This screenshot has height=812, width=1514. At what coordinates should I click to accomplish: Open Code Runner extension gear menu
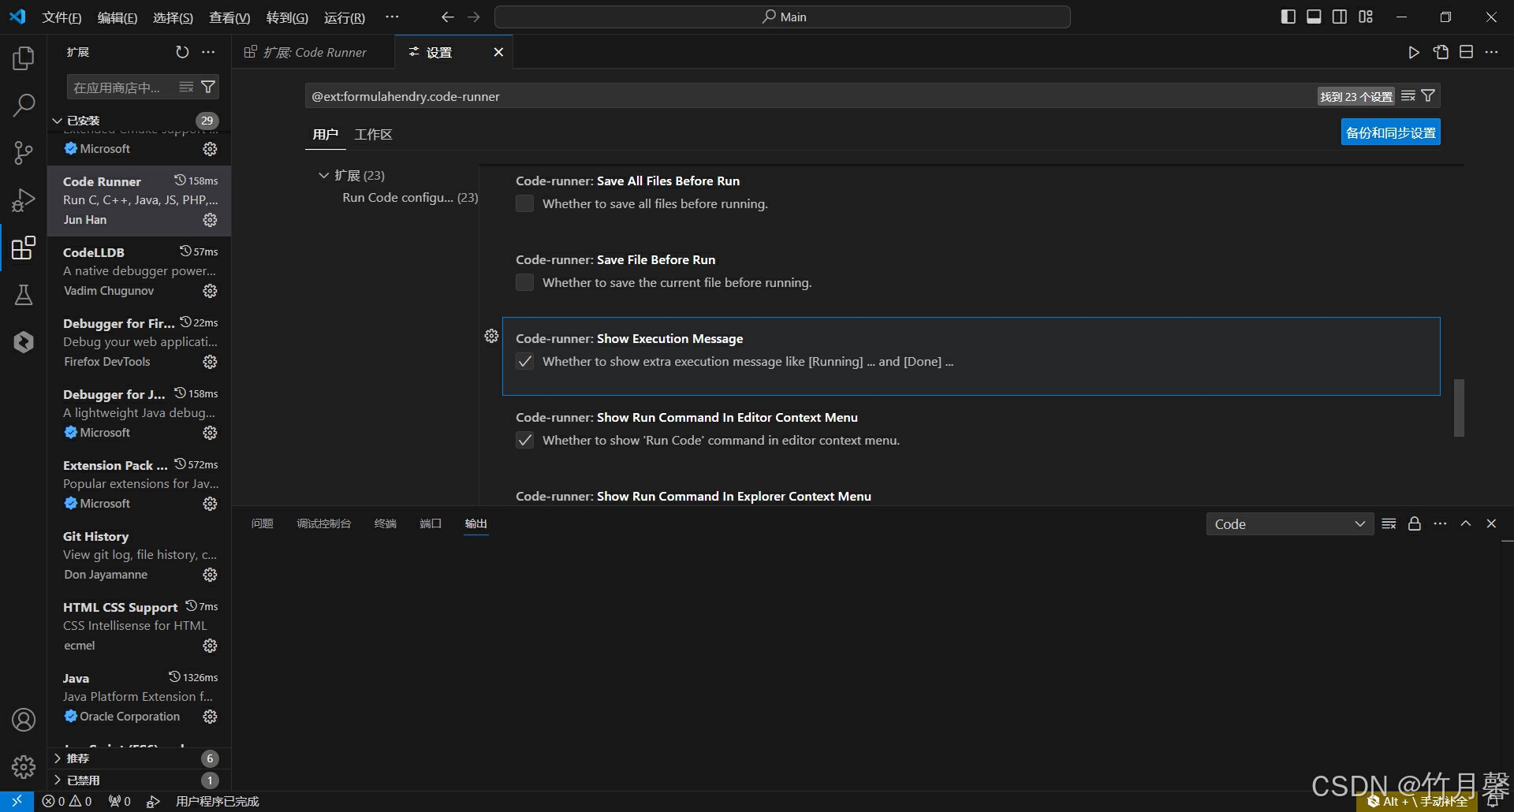210,220
